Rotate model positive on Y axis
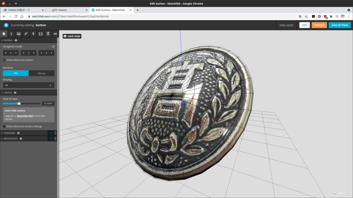Image resolution: width=353 pixels, height=198 pixels. click(x=34, y=53)
